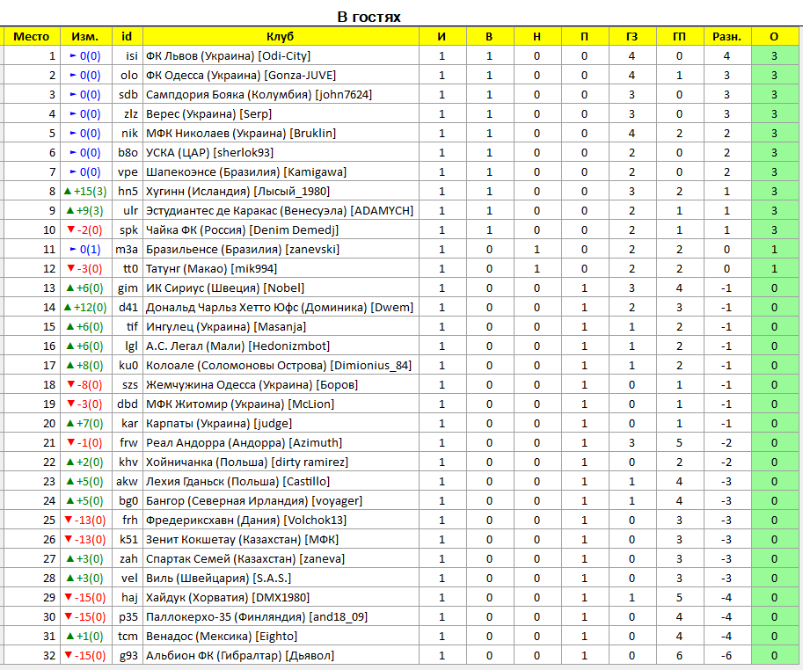803x670 pixels.
Task: Click 'Спартак Семей (Казахстан) [zaneva]' cell
Action: coord(281,559)
